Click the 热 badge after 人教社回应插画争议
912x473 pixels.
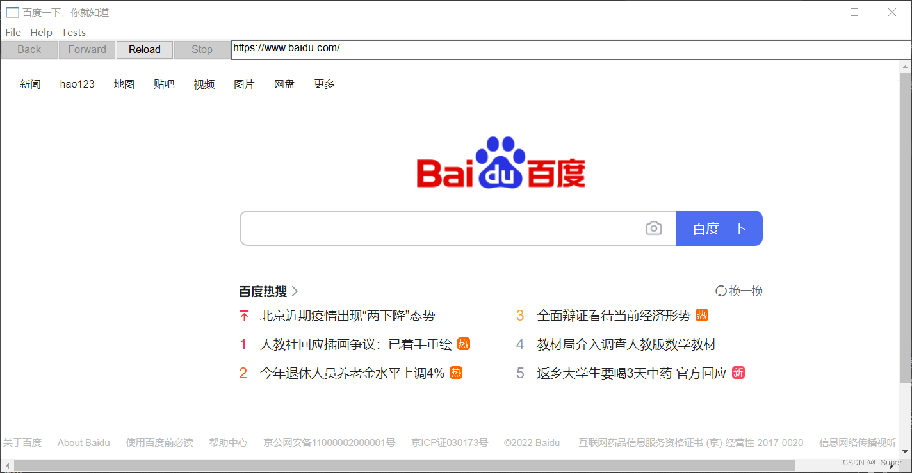pyautogui.click(x=464, y=344)
